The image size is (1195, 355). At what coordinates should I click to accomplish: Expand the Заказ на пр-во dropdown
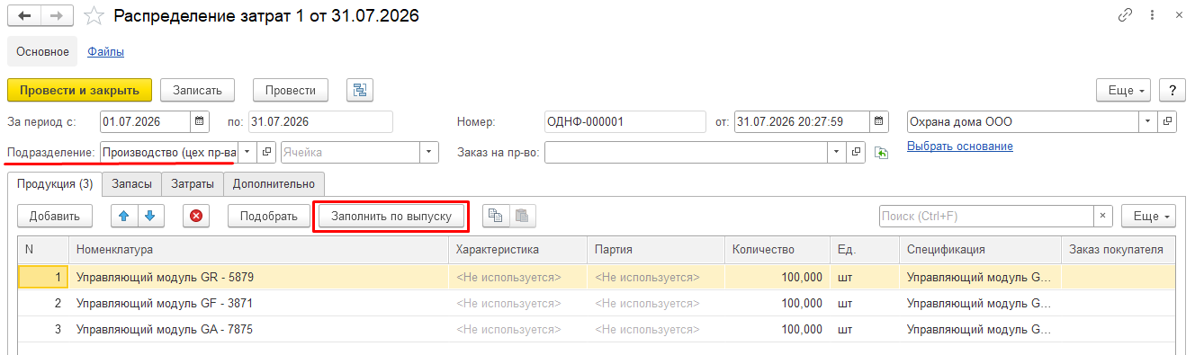(x=836, y=152)
